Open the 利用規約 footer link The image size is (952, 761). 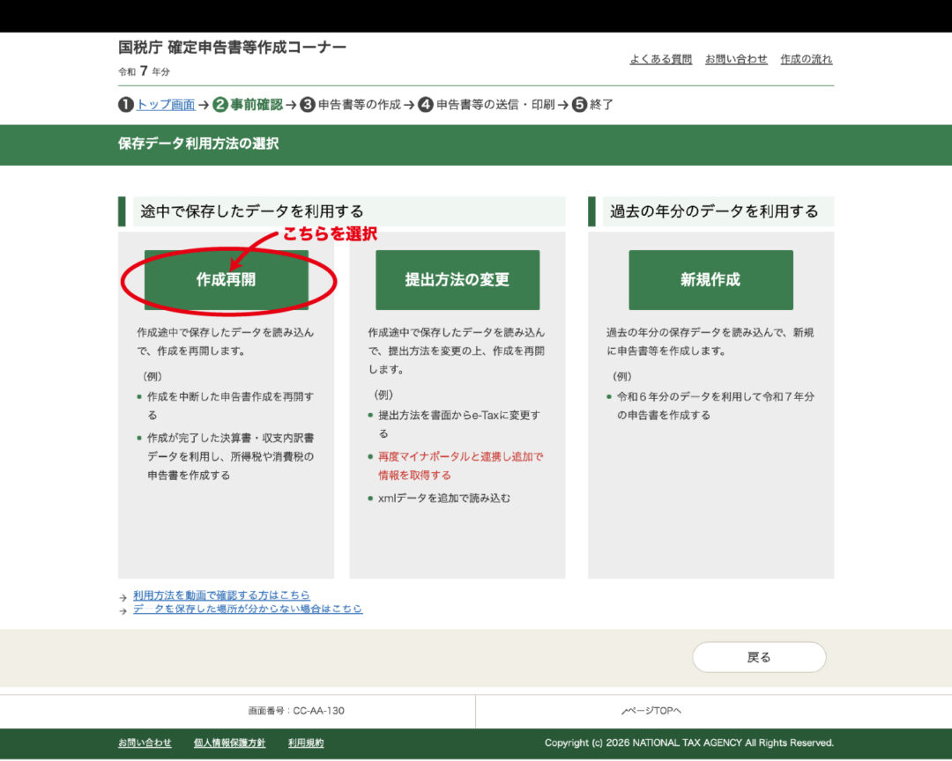(305, 743)
